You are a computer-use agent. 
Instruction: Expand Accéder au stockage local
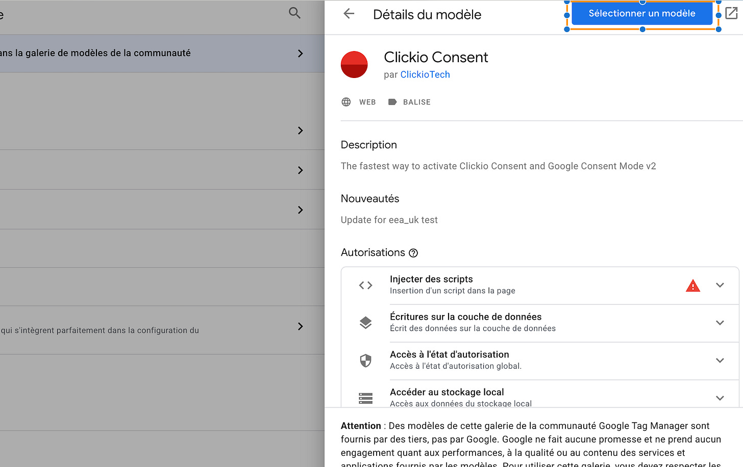[720, 398]
